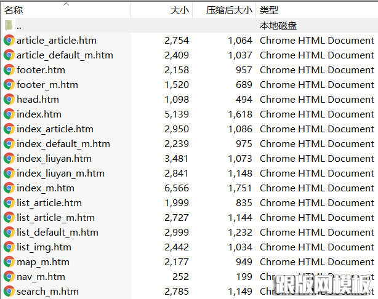Viewport: 378px width, 299px height.
Task: Go up via the '..' parent entry
Action: (x=19, y=26)
